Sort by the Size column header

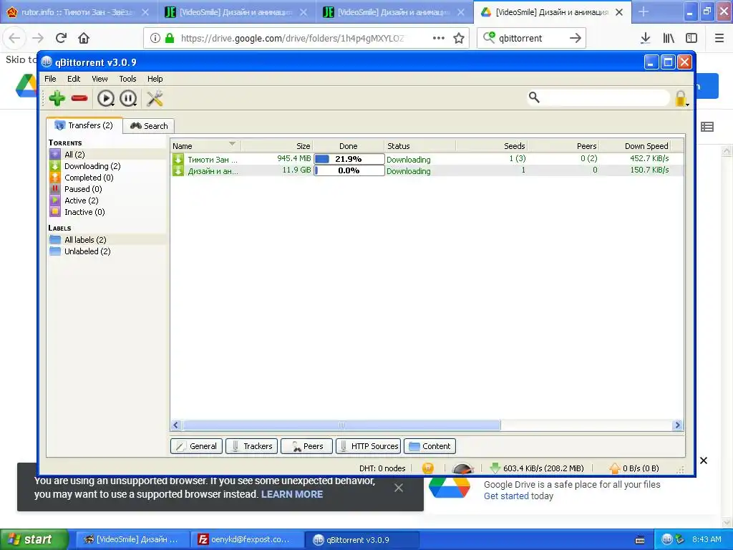277,146
